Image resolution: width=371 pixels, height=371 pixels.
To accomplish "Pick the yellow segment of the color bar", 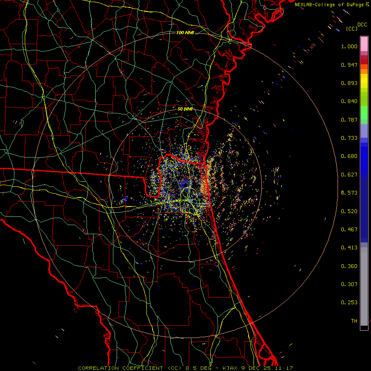I will [x=364, y=81].
